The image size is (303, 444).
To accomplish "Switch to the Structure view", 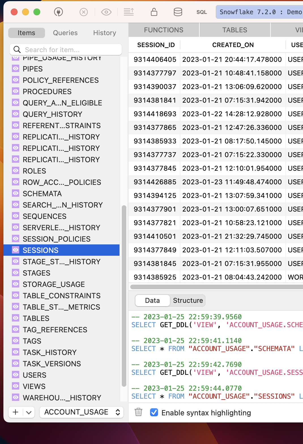I will tap(187, 301).
